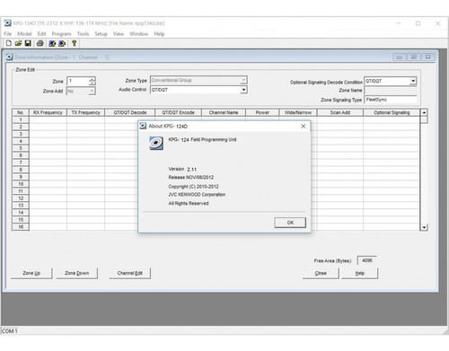449x351 pixels.
Task: Expand the Audio Control dropdown
Action: click(x=243, y=90)
